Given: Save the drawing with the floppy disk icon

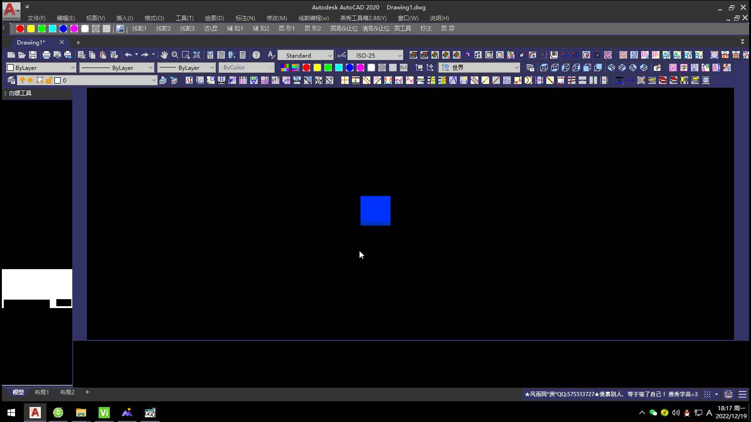Looking at the screenshot, I should pyautogui.click(x=33, y=55).
